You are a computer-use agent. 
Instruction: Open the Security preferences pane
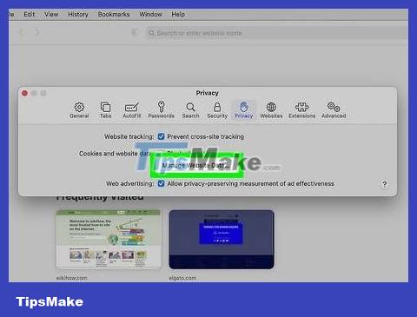click(x=217, y=110)
